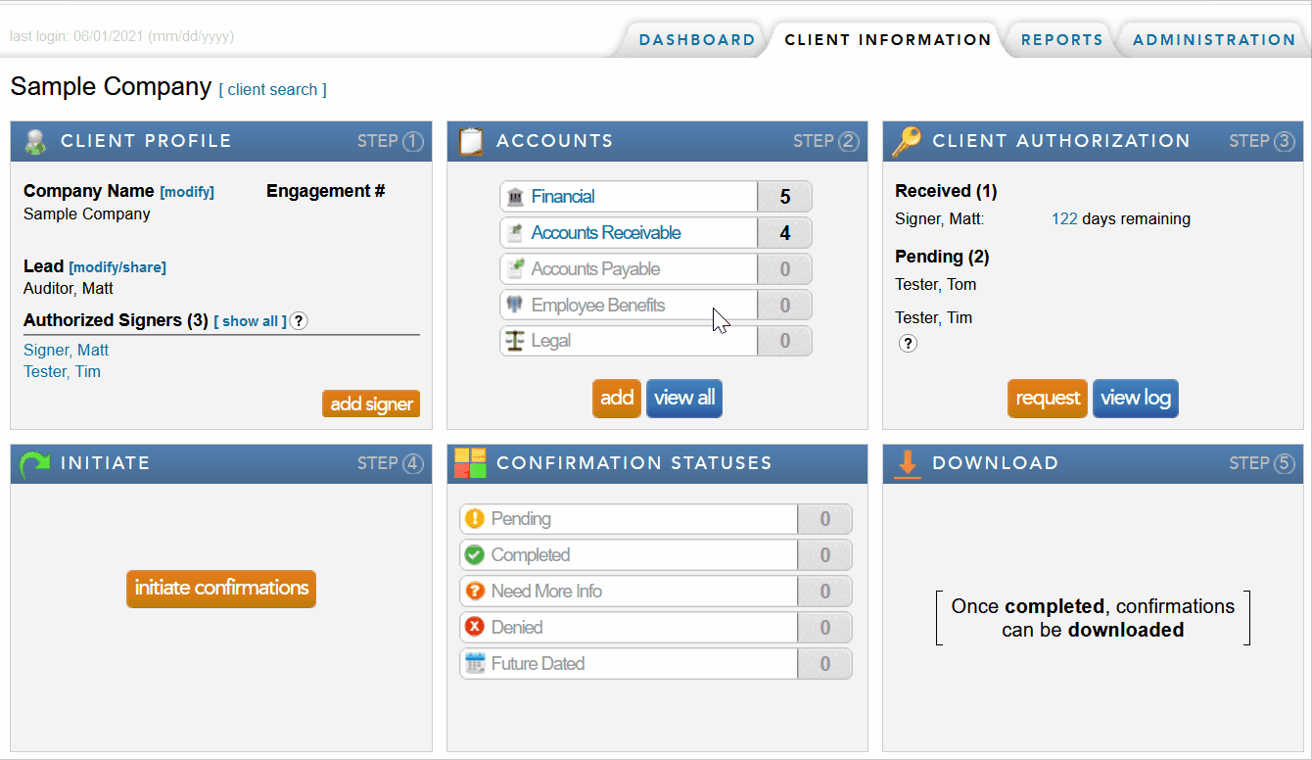Click the add signer button
The width and height of the screenshot is (1312, 760).
(370, 404)
